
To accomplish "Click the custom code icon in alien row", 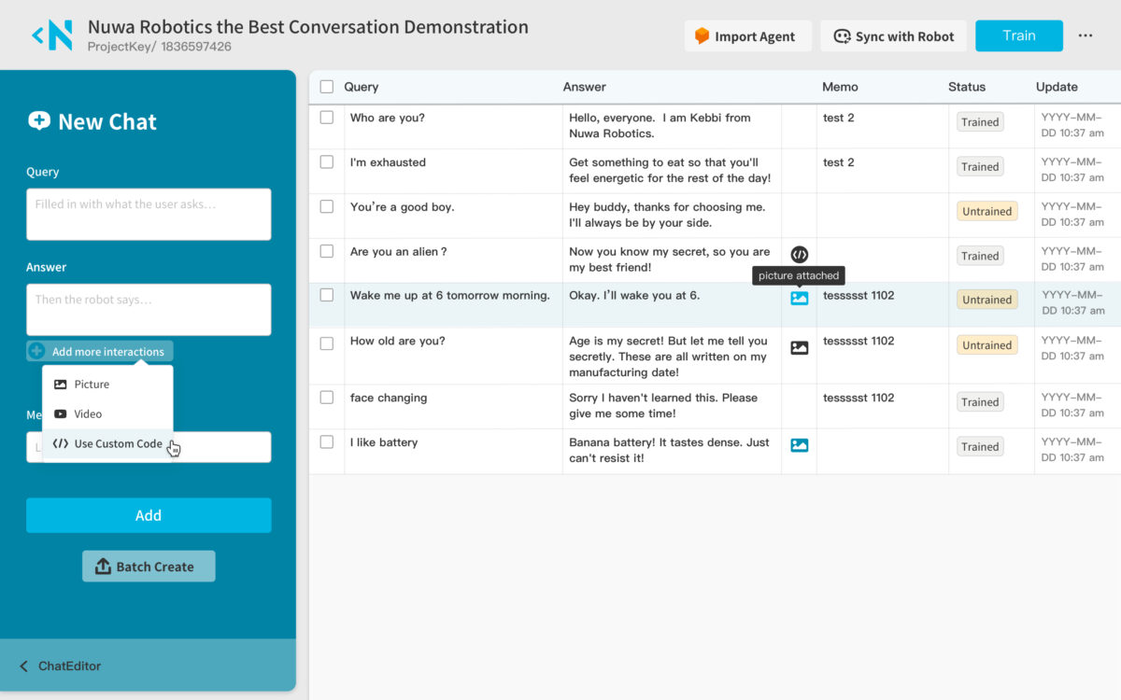I will tap(799, 254).
